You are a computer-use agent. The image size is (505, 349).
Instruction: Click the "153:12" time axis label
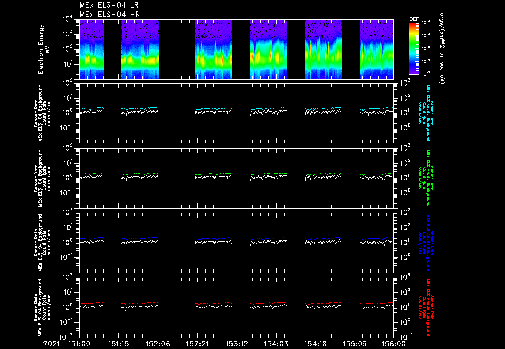[236, 344]
